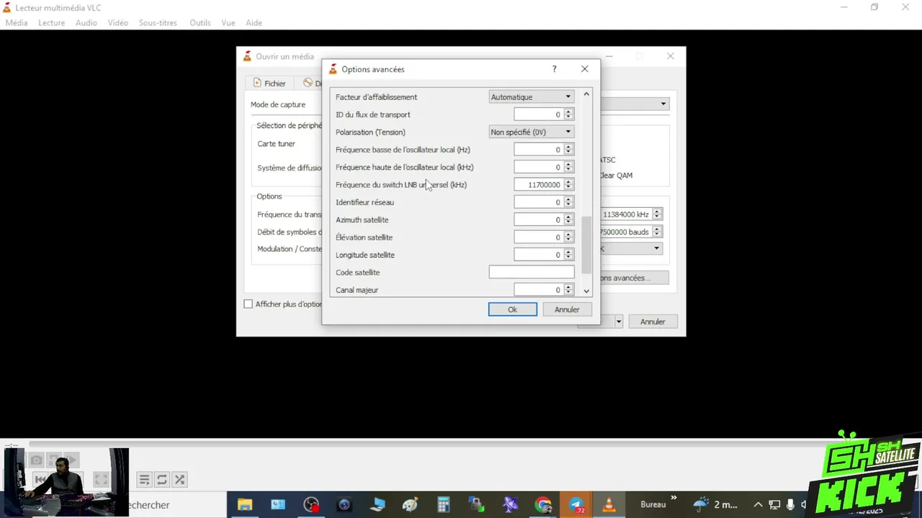Adjust Fréquence basse de l'oscillateur local stepper
Image resolution: width=922 pixels, height=518 pixels.
coord(568,150)
